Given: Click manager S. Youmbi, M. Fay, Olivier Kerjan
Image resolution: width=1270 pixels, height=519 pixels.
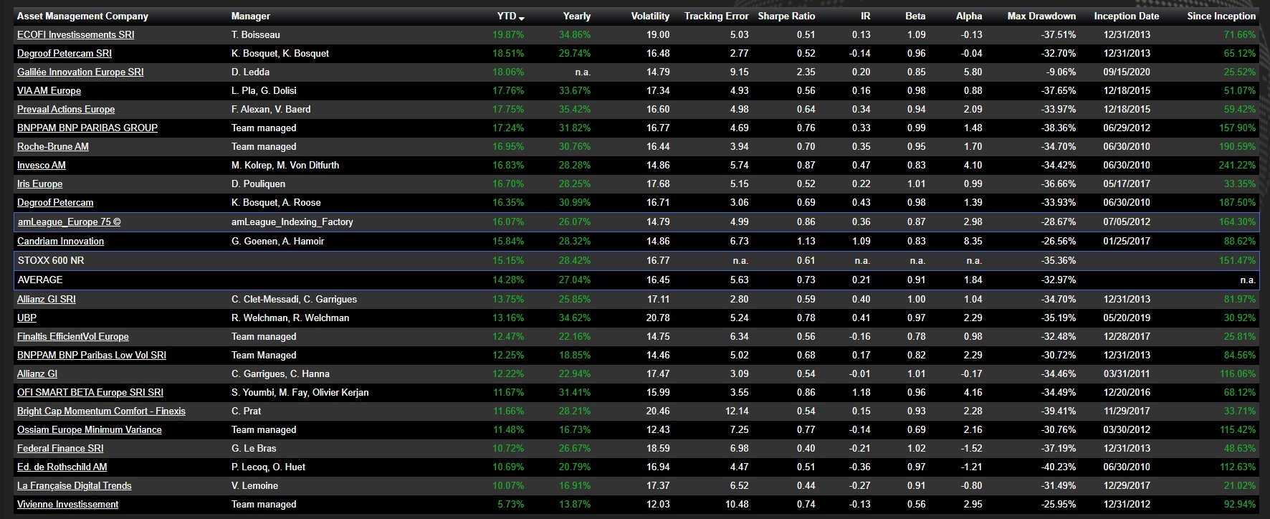Looking at the screenshot, I should tap(300, 392).
